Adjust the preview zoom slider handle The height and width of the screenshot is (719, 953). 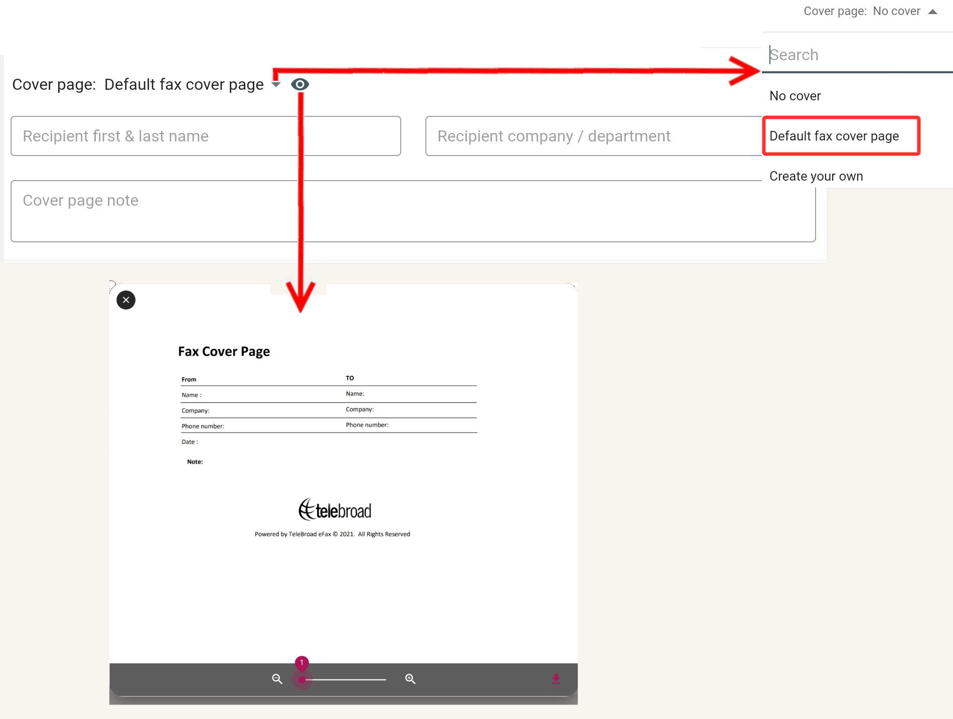coord(302,680)
